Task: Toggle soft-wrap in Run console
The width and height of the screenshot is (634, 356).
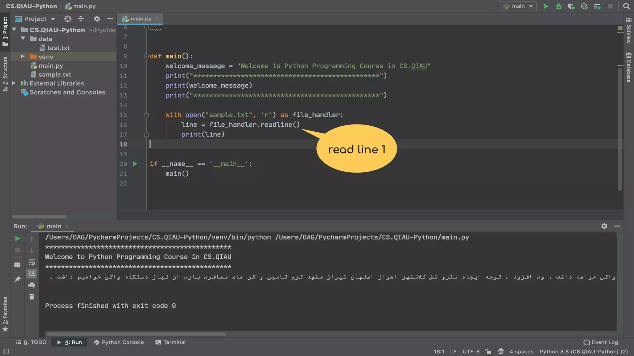Action: pyautogui.click(x=32, y=262)
